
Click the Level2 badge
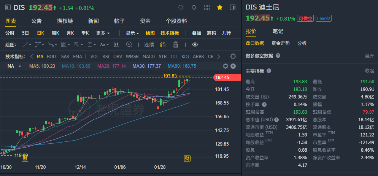(324, 18)
